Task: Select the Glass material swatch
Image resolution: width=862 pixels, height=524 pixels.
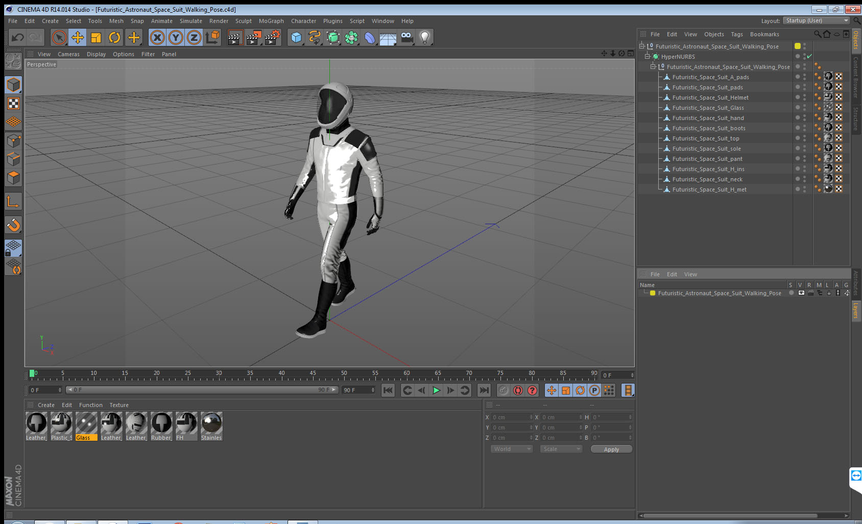Action: click(x=86, y=426)
